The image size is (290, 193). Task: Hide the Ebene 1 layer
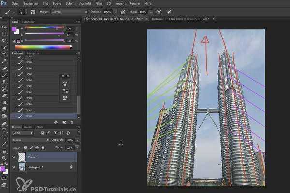pos(14,157)
